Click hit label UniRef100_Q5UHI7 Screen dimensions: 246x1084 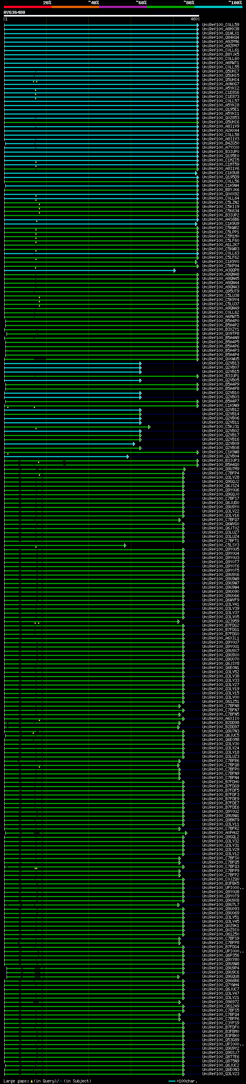(221, 72)
